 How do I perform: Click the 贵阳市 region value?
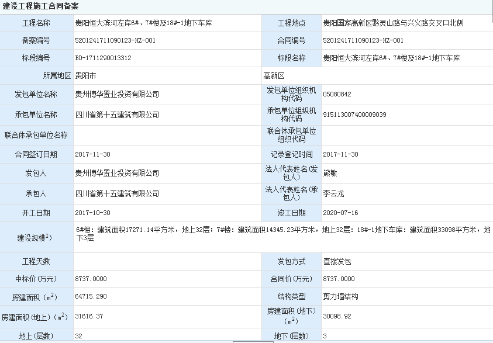click(86, 76)
